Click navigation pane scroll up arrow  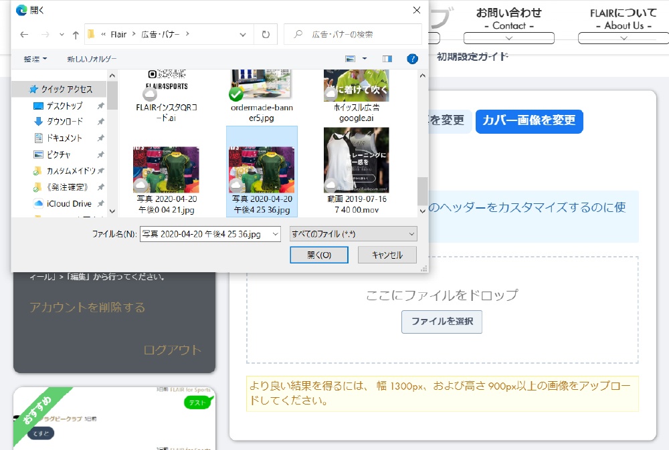pos(112,76)
